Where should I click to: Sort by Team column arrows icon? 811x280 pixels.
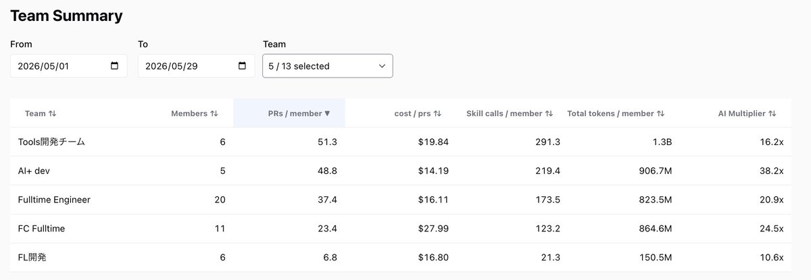[52, 113]
